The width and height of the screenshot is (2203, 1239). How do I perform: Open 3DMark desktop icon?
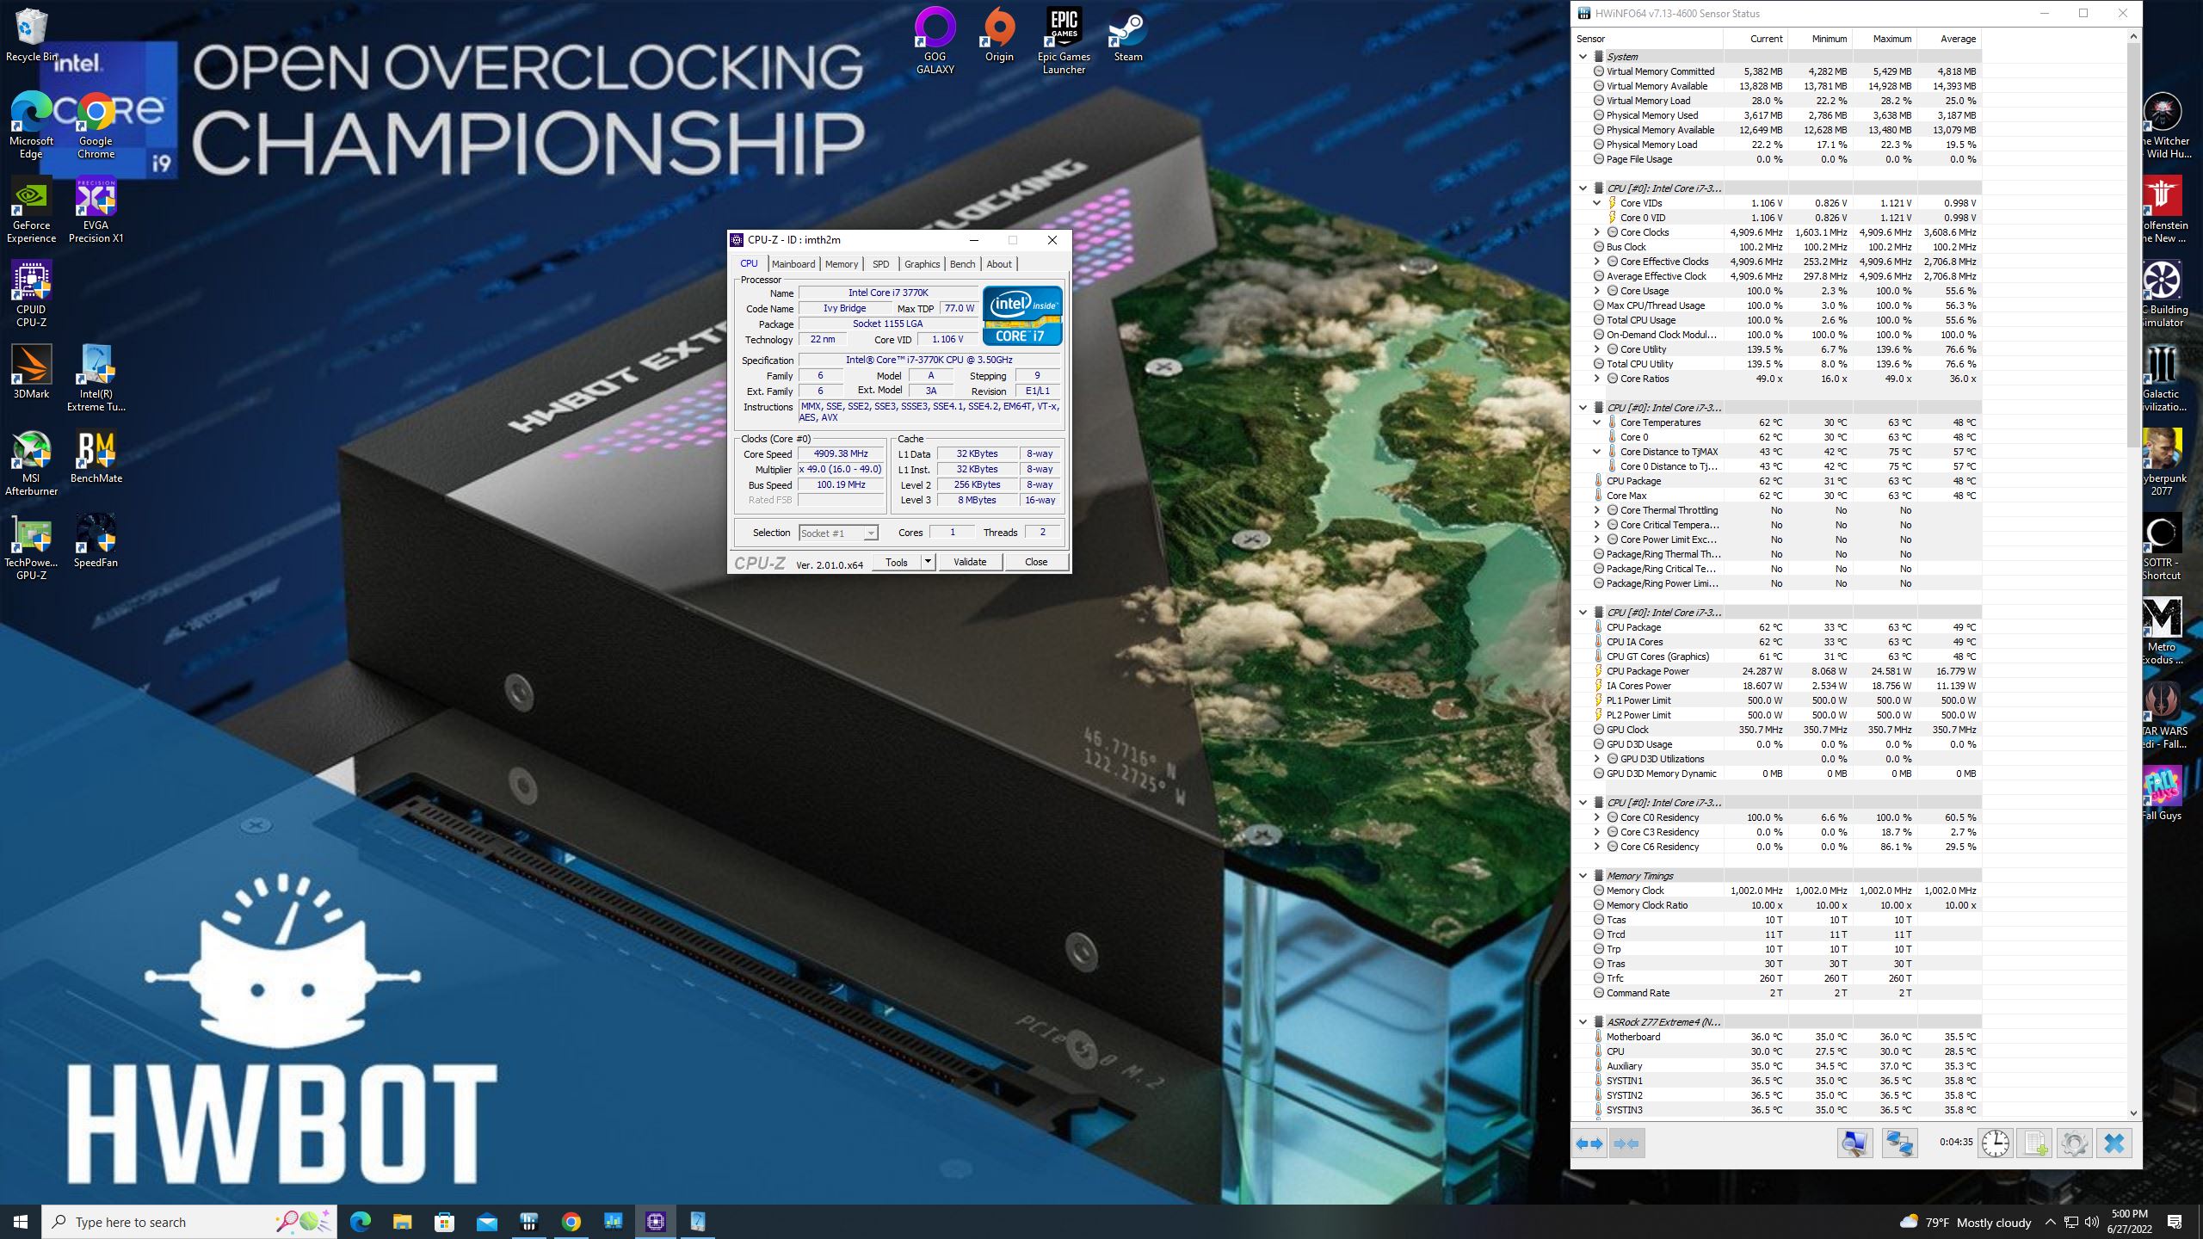31,372
